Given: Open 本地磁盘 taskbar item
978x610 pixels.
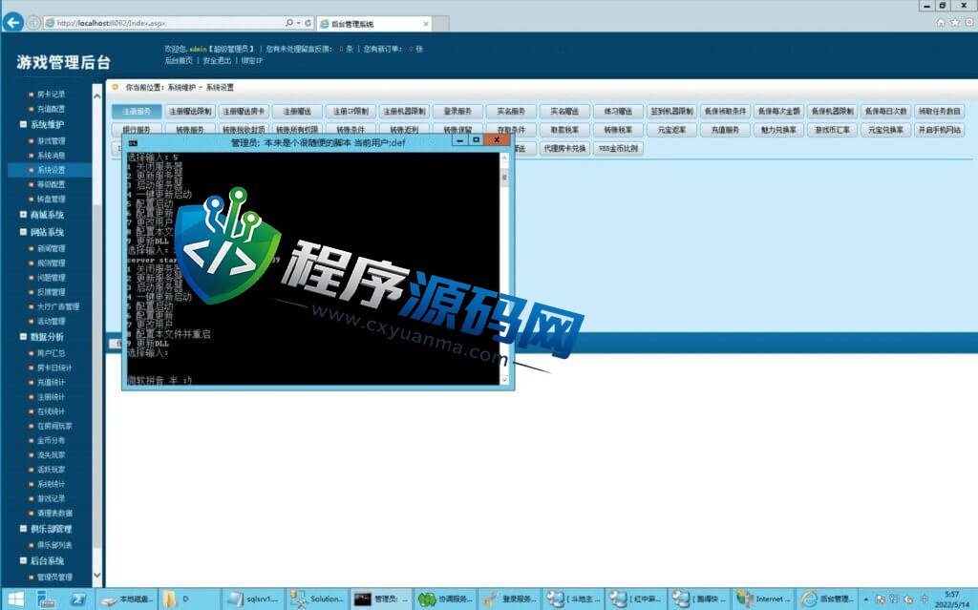Looking at the screenshot, I should 128,599.
